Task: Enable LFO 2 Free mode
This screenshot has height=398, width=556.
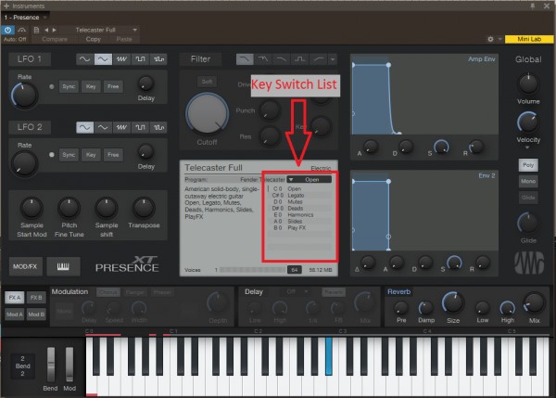Action: [111, 154]
